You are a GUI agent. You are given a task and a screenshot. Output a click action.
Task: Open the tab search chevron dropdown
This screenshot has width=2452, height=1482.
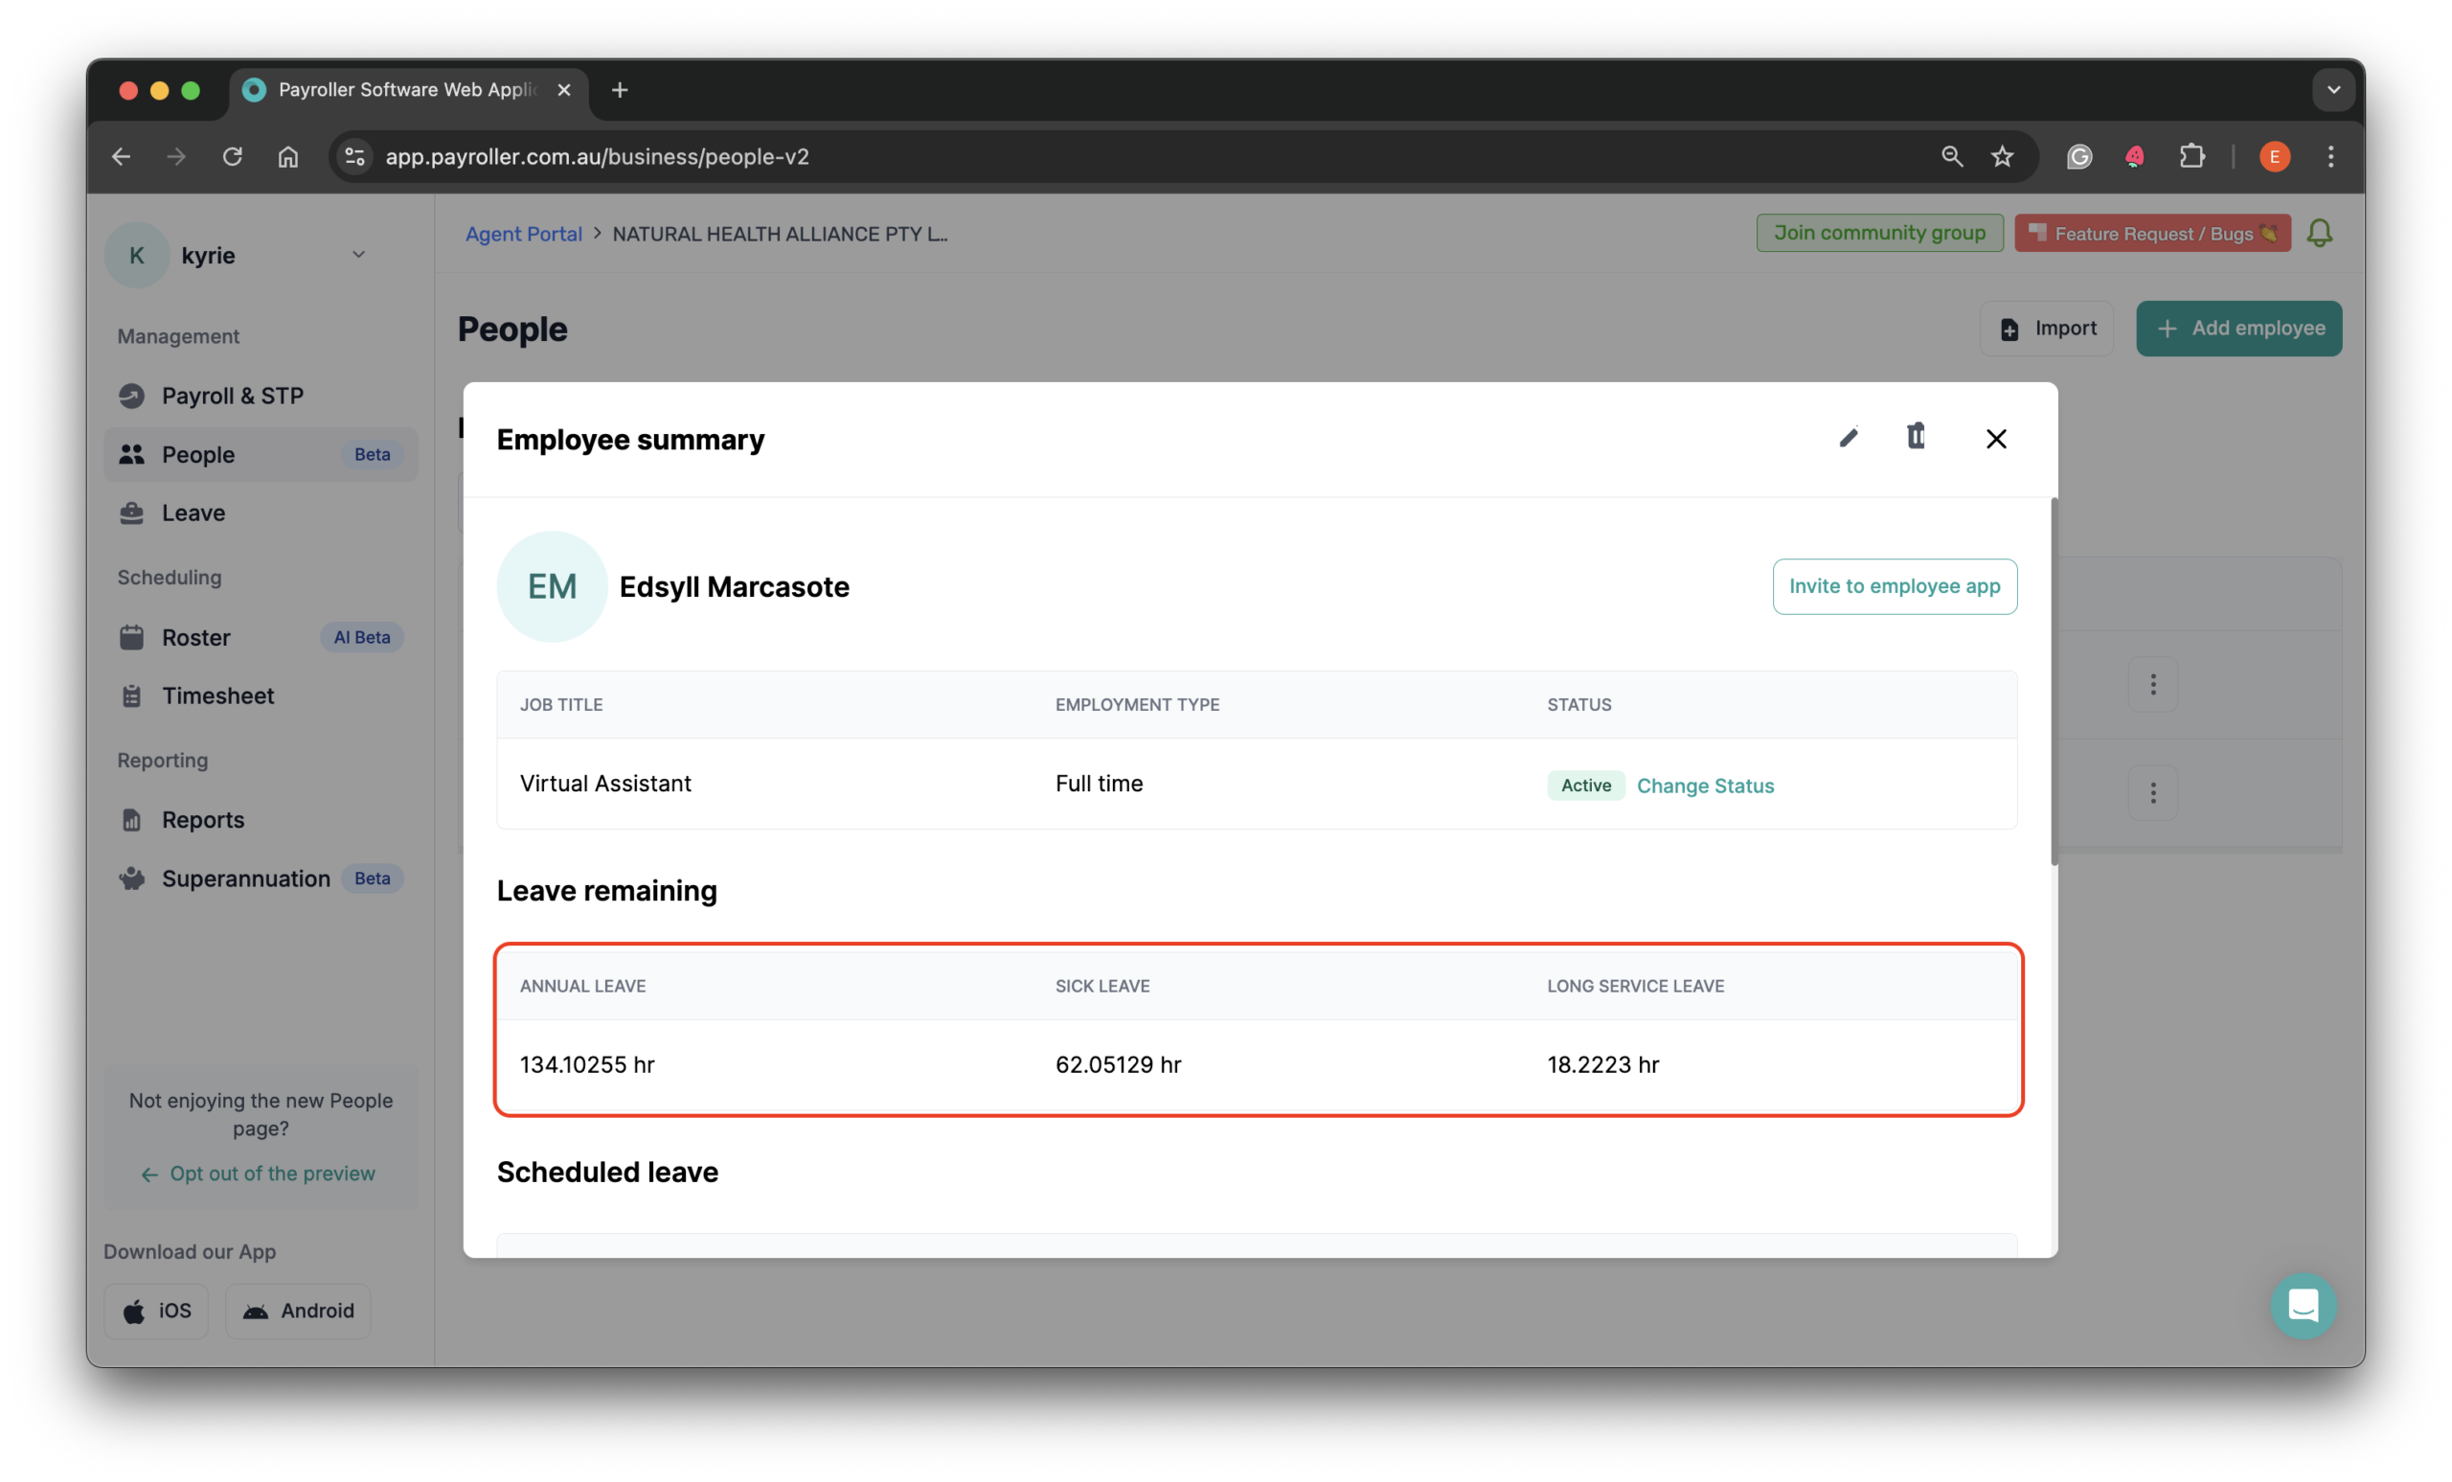click(2333, 90)
